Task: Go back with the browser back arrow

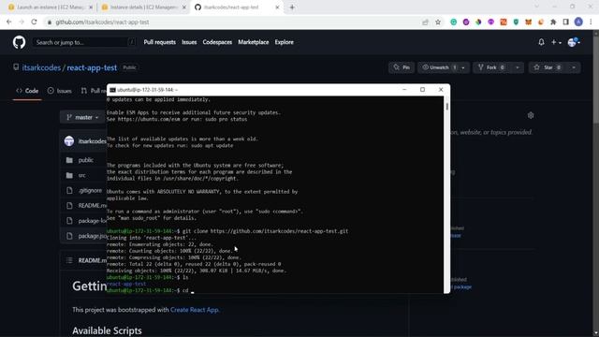Action: coord(8,22)
